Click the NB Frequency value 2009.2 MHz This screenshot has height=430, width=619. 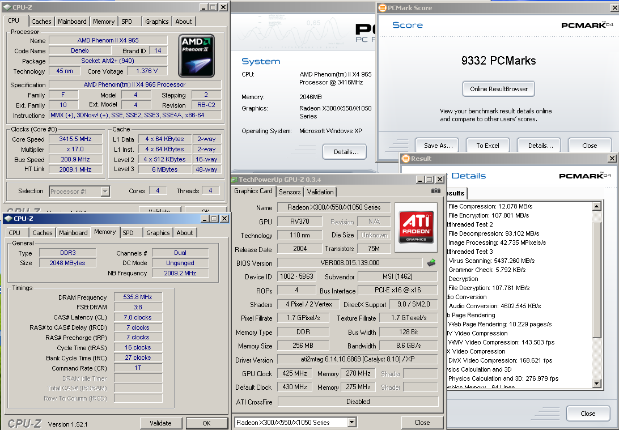(x=180, y=273)
